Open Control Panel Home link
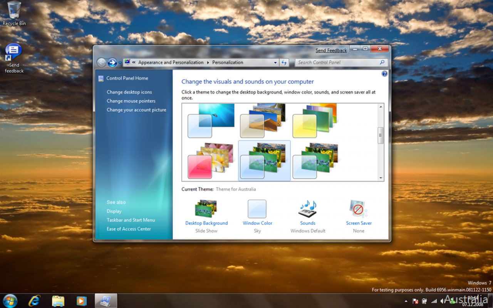Image resolution: width=493 pixels, height=308 pixels. coord(127,78)
